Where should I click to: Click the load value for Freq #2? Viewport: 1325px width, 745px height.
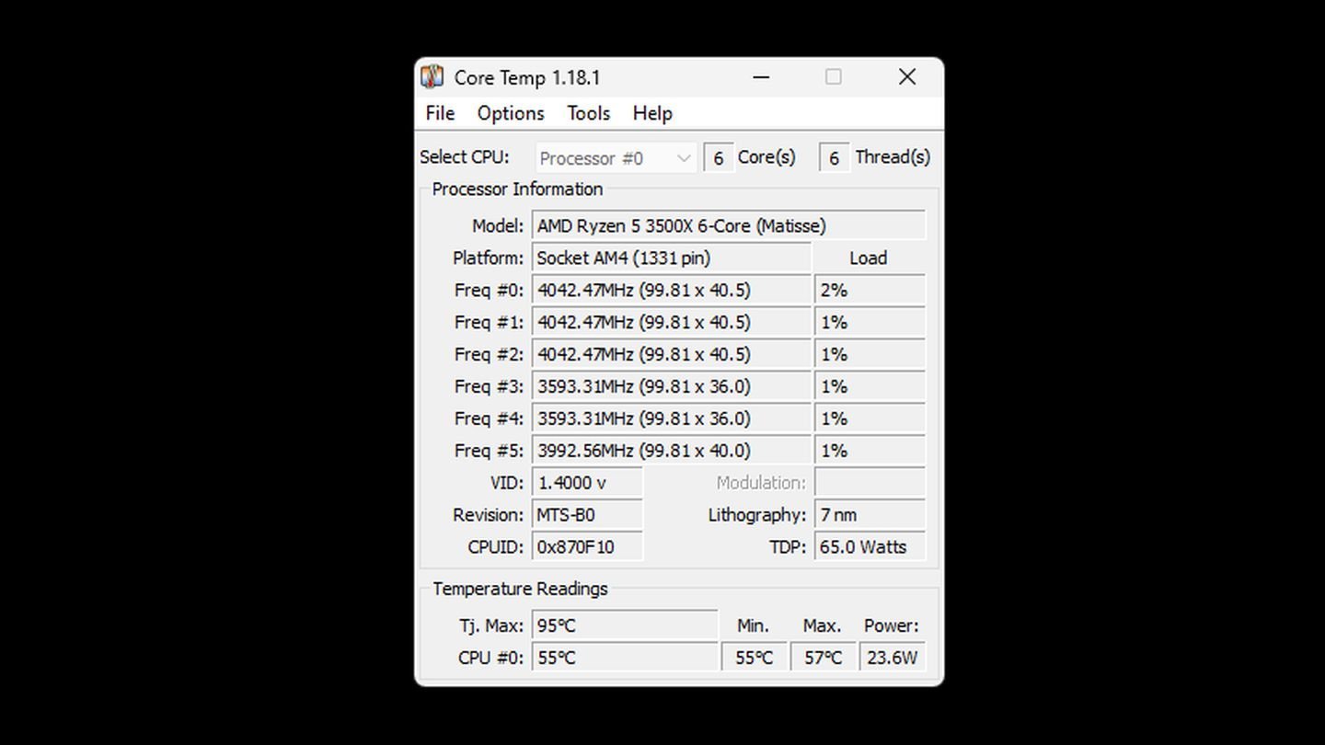870,354
